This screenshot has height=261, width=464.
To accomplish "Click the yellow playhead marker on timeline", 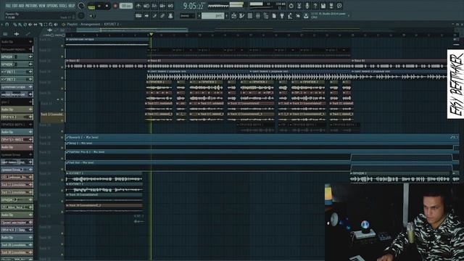I will click(x=152, y=34).
